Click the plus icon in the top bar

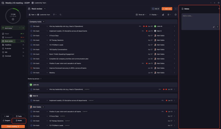click(x=215, y=3)
